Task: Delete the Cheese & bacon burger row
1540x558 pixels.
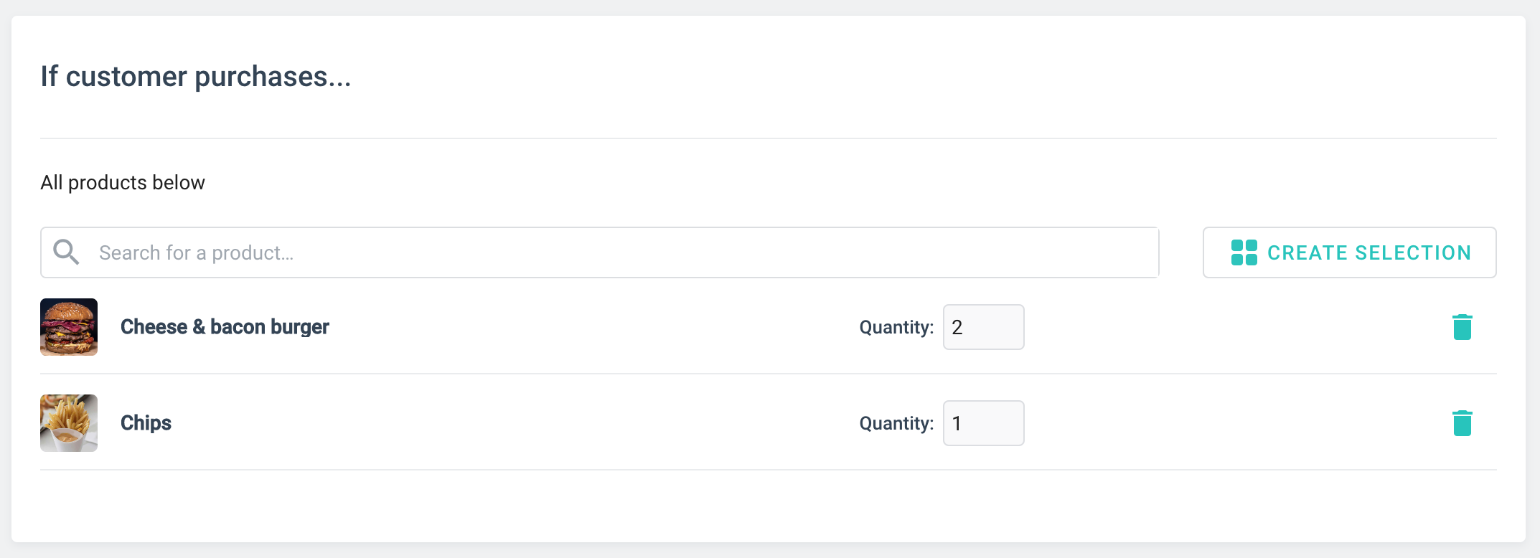Action: click(1462, 327)
